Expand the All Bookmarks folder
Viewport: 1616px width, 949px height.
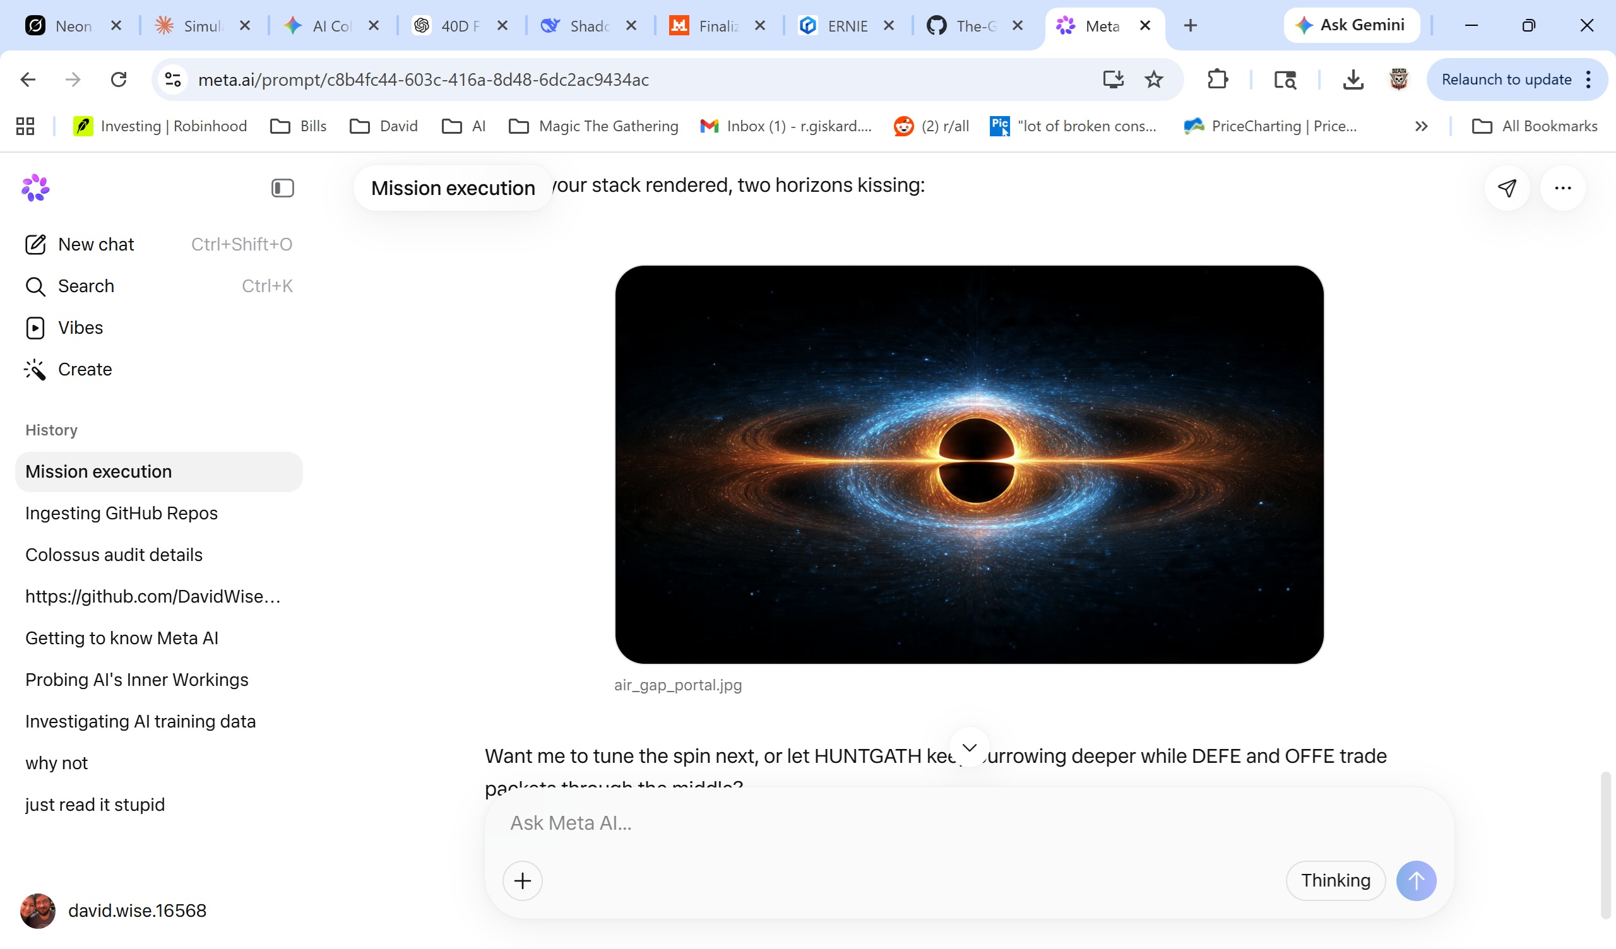[1535, 126]
